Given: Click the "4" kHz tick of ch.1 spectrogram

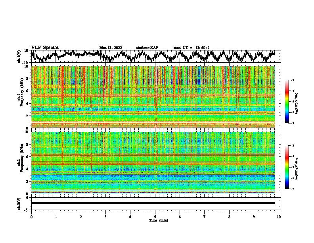Looking at the screenshot, I should [x=27, y=104].
